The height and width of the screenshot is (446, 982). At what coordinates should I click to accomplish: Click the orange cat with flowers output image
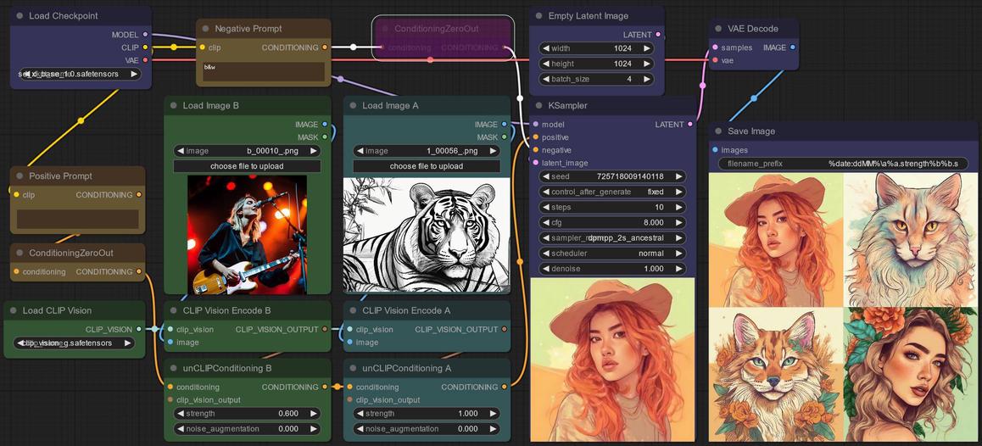tap(775, 374)
